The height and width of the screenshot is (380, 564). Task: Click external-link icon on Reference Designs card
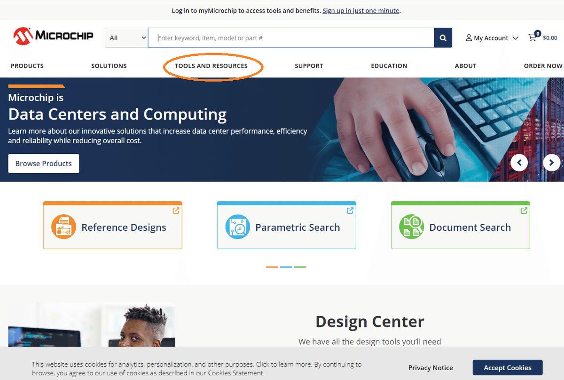pyautogui.click(x=176, y=211)
